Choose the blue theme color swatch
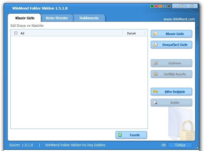204x151 pixels. 165,6
